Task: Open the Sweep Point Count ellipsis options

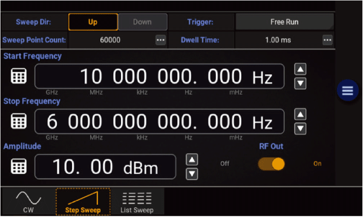Action: pos(161,40)
